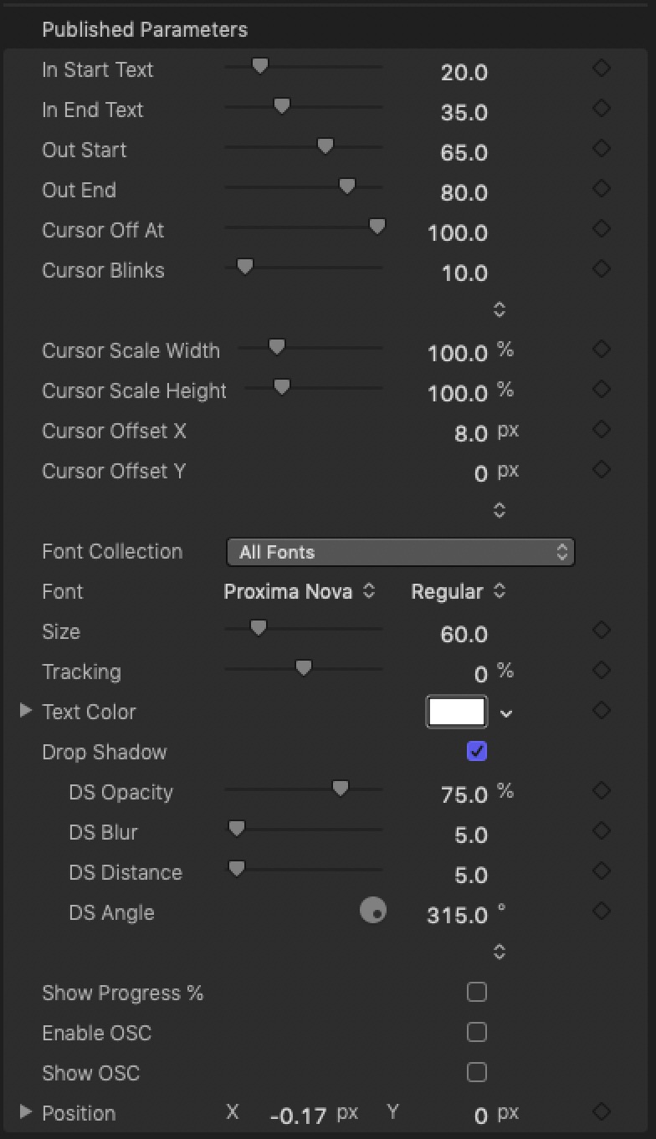Screen dimensions: 656x1139
Task: Click the DS Angle rotation dial
Action: [x=373, y=910]
